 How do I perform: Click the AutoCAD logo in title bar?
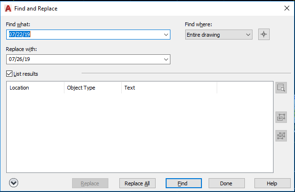point(8,8)
